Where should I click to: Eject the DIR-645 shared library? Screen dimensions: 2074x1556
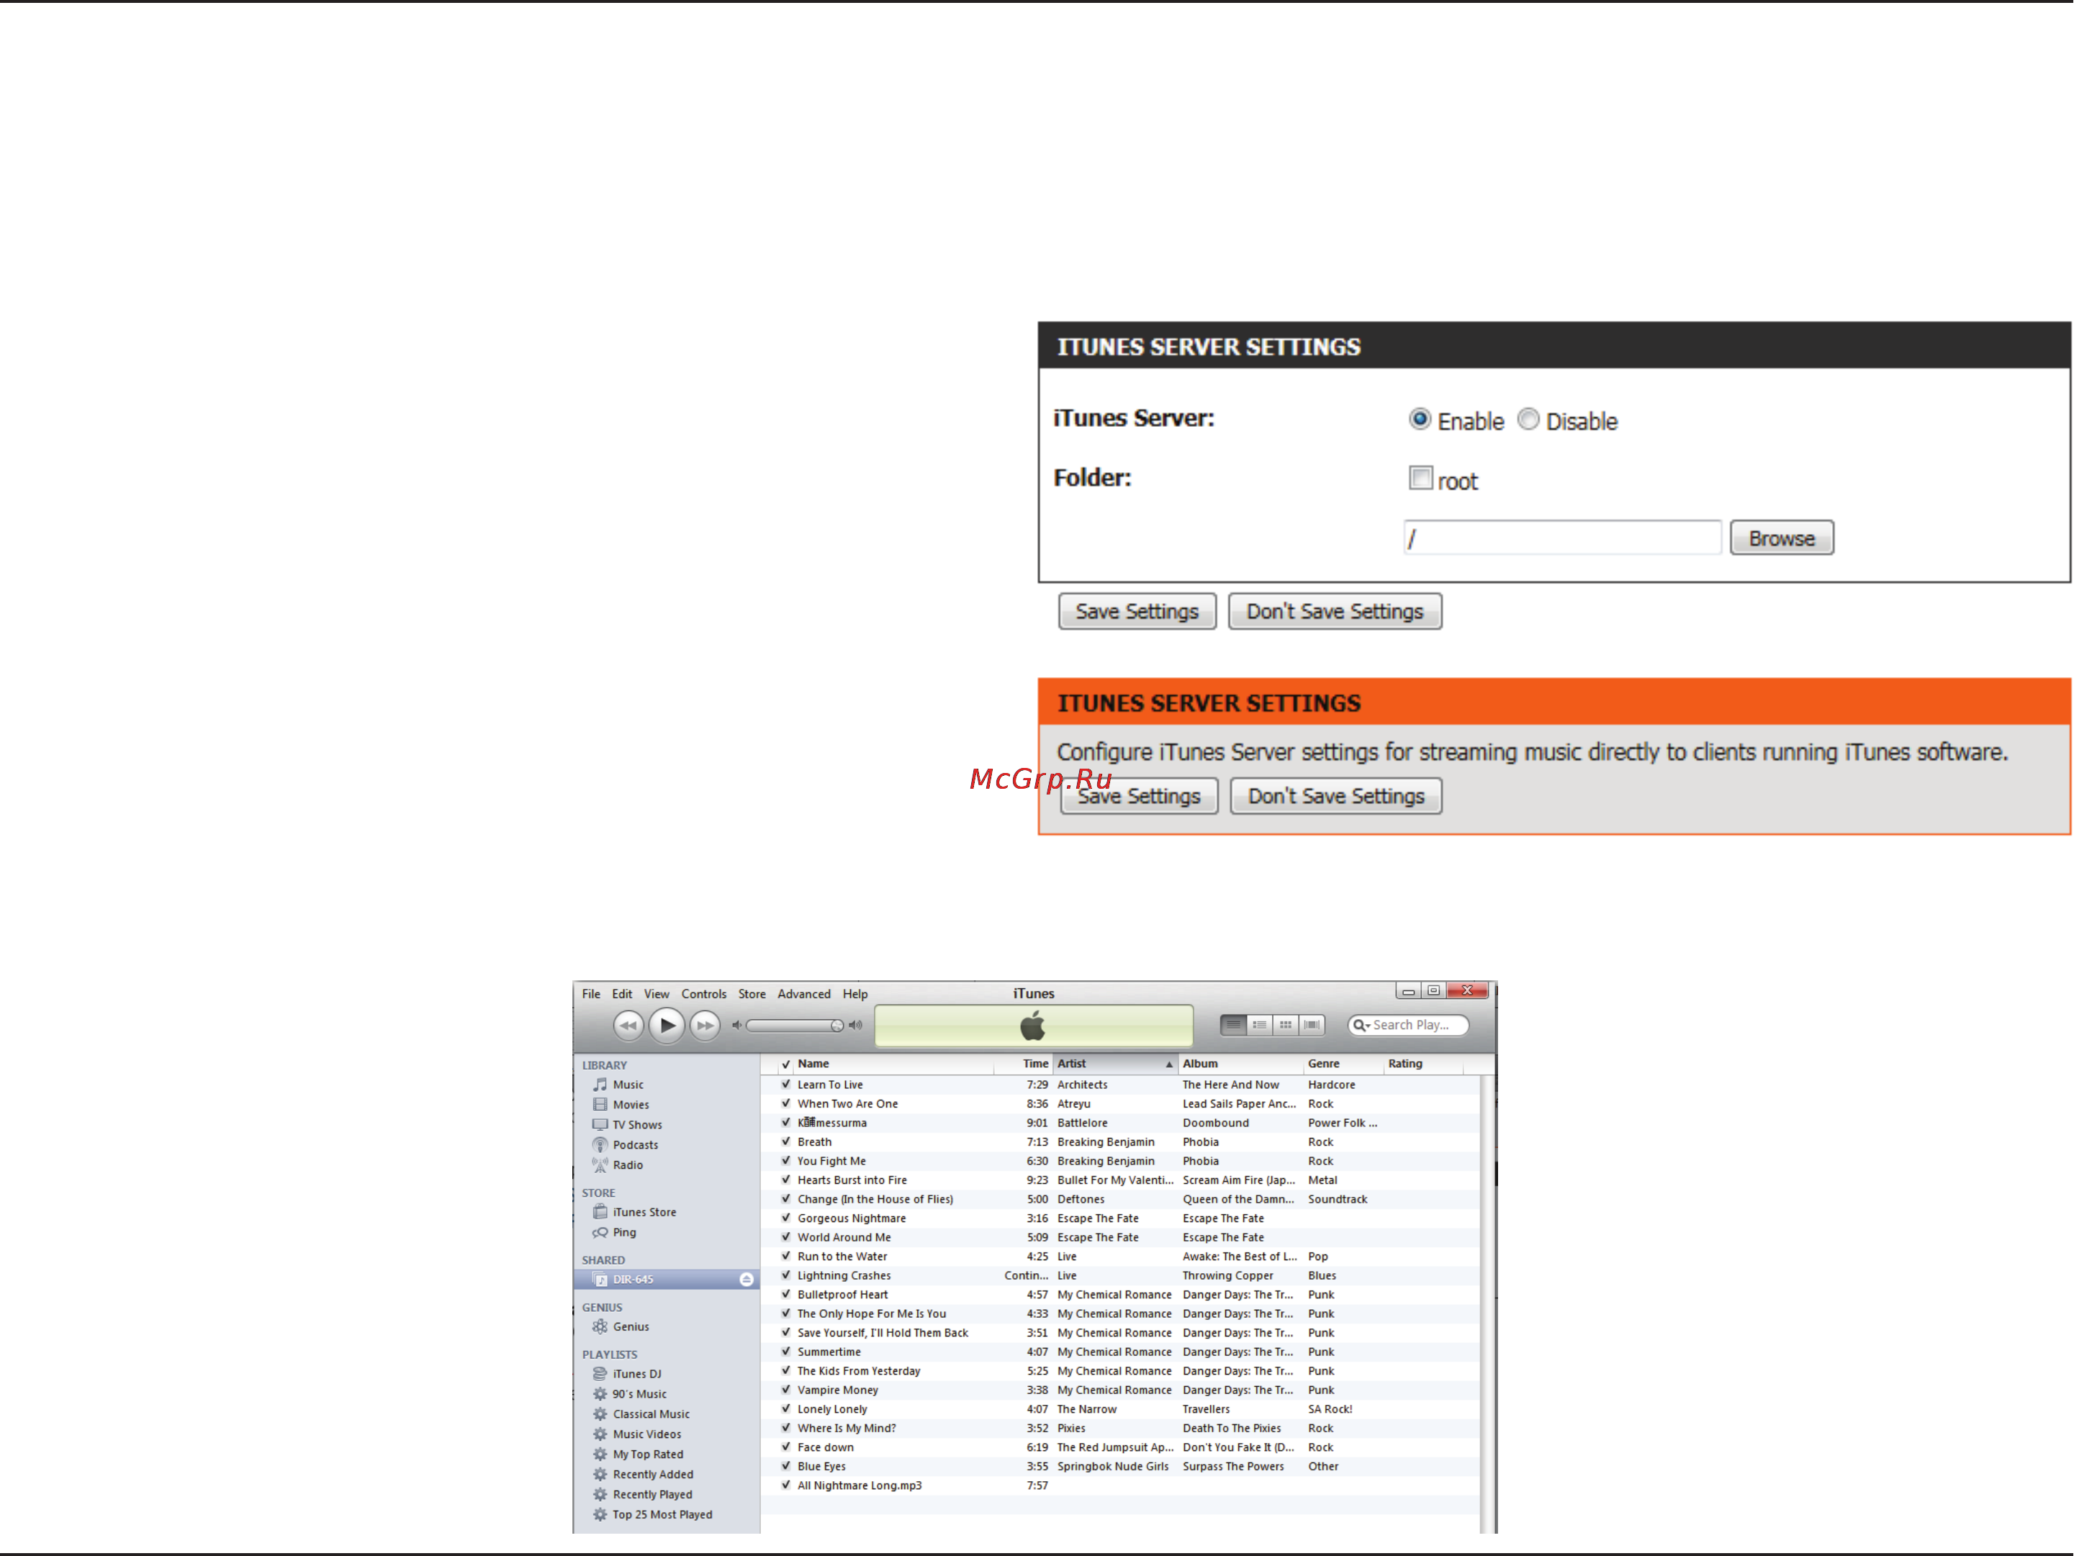point(747,1280)
